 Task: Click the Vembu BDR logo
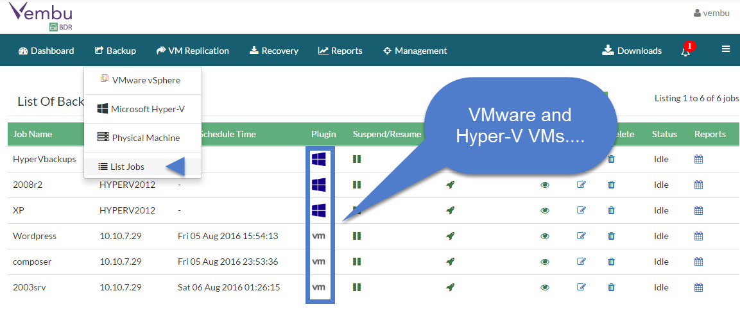[x=41, y=17]
